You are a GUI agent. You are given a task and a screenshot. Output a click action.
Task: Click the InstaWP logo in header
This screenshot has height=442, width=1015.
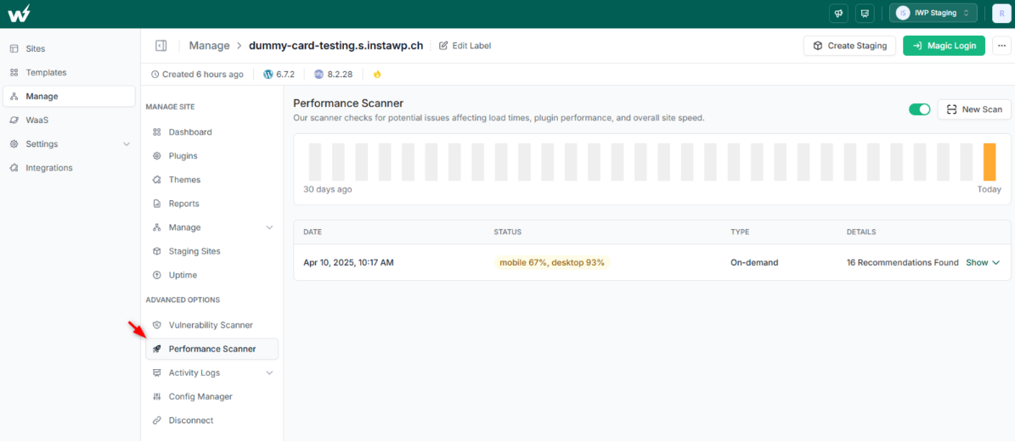pos(19,14)
